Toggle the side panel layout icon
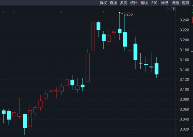Viewport: 193px width, 137px height. pos(173,9)
